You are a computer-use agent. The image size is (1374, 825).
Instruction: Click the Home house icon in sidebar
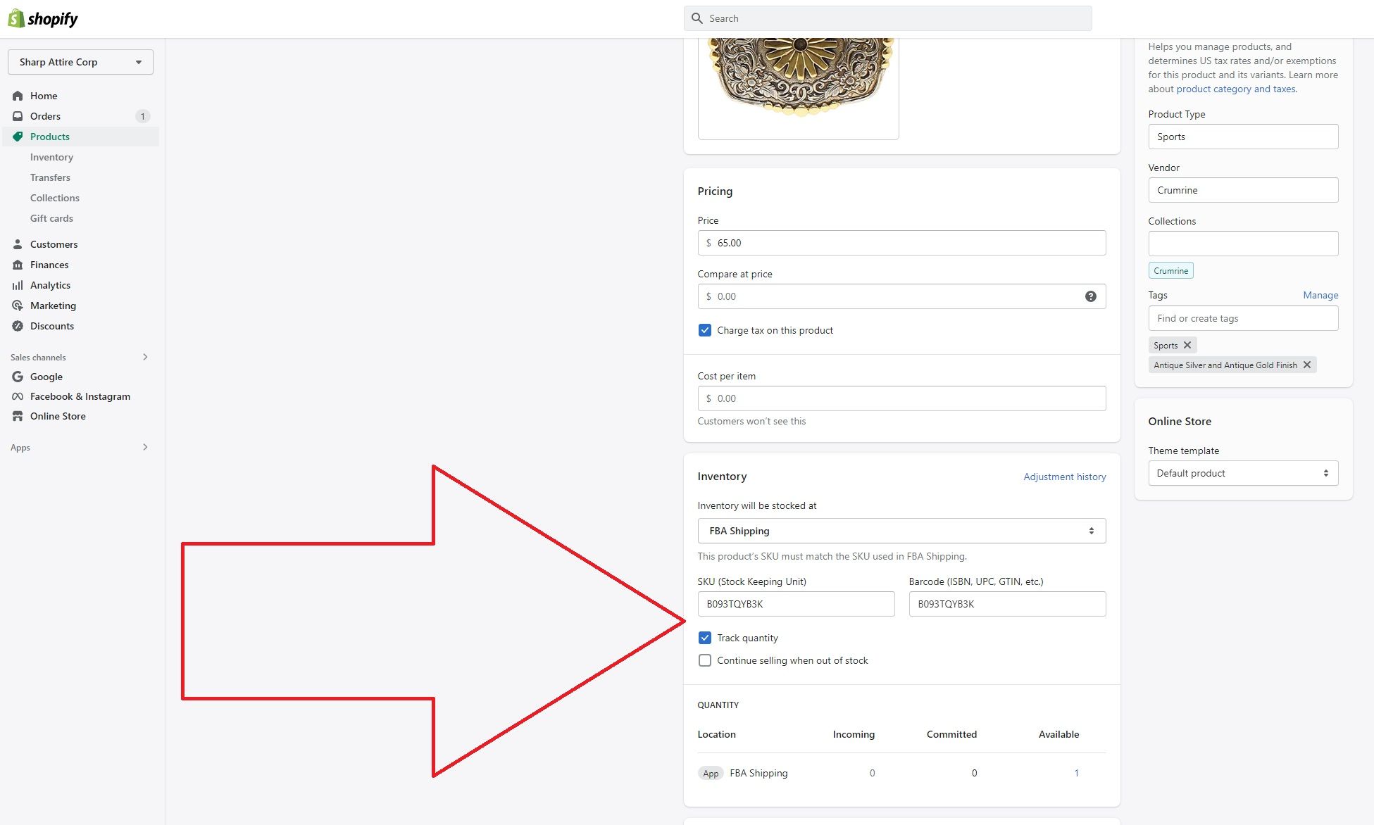18,96
